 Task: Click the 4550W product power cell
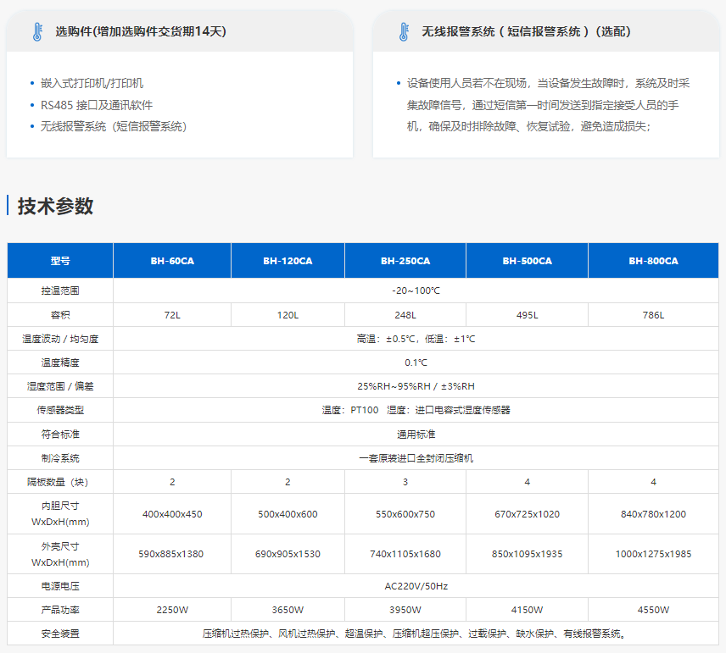click(x=653, y=610)
